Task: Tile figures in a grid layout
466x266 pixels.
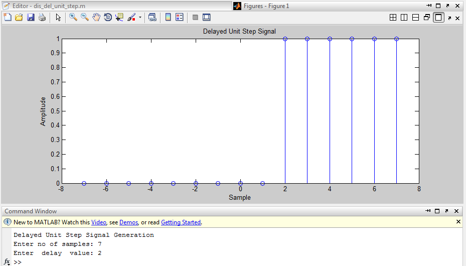Action: click(393, 18)
